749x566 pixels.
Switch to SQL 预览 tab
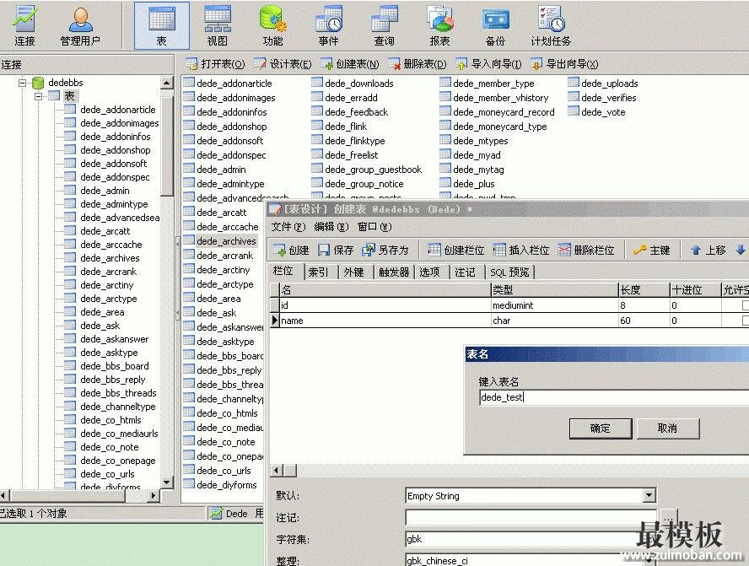tap(509, 272)
